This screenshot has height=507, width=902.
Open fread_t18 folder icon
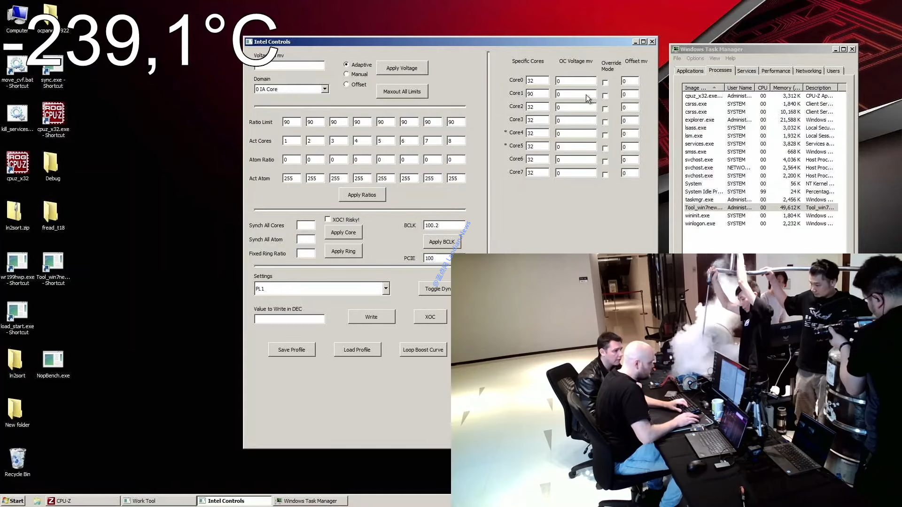[53, 215]
